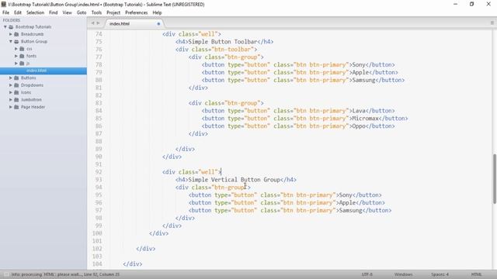Collapse the Button Group folder arrow

coord(10,41)
